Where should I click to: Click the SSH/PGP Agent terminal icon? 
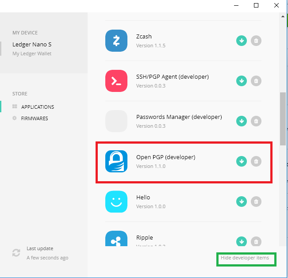pos(116,81)
